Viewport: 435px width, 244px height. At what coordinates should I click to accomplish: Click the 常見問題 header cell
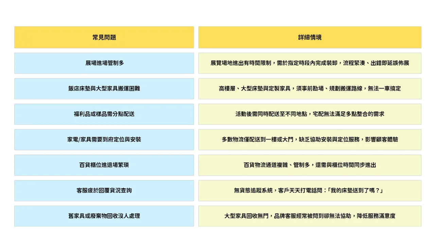coord(104,37)
